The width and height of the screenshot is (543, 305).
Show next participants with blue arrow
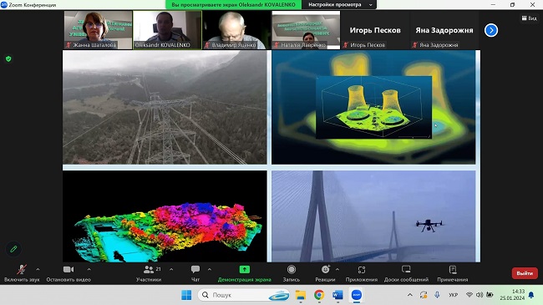tap(491, 30)
